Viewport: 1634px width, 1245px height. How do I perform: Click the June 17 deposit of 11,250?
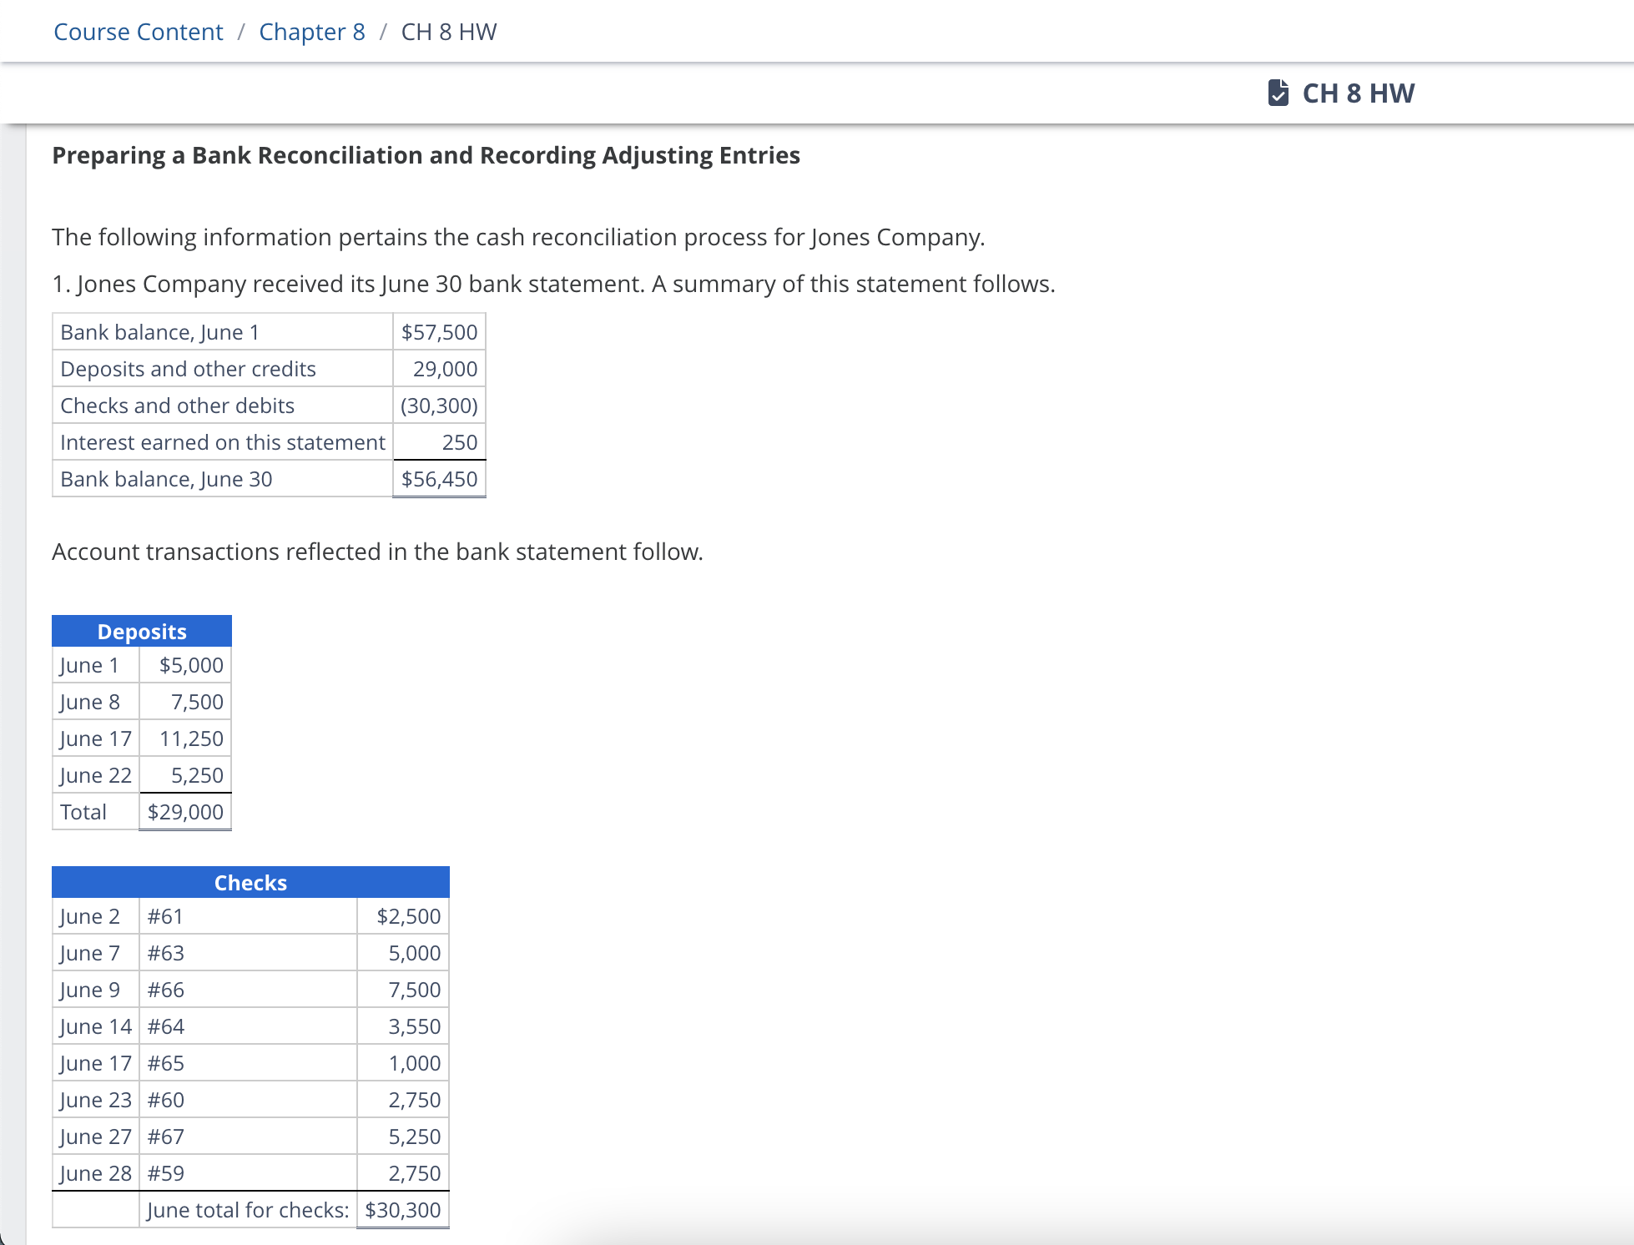[191, 738]
